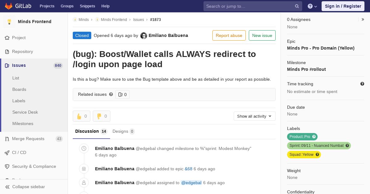
Task: Click the Repository file icon
Action: [x=7, y=51]
